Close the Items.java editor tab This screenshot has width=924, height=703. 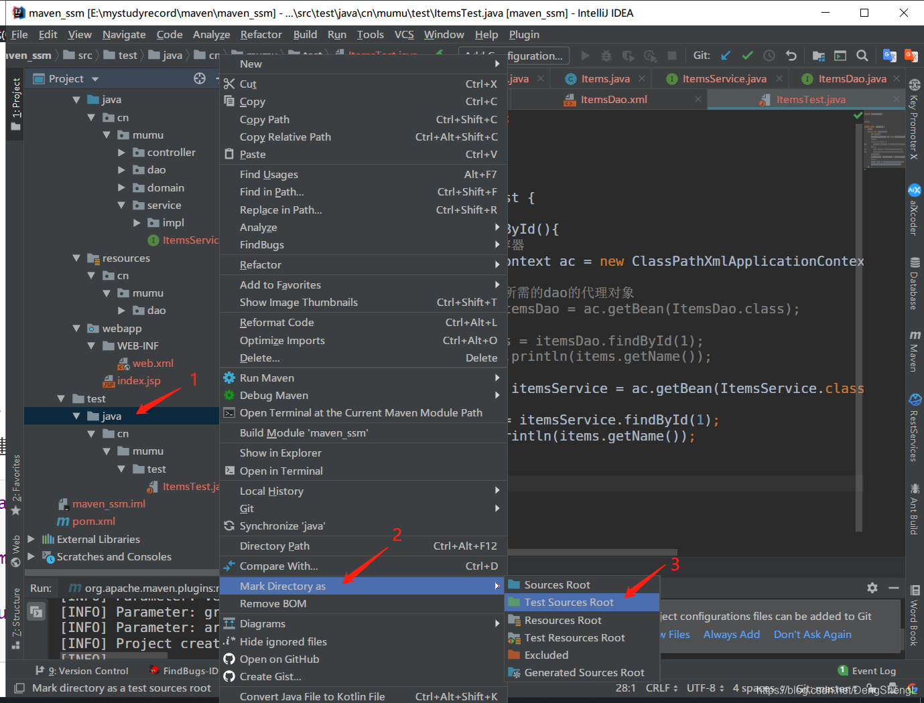click(x=642, y=79)
